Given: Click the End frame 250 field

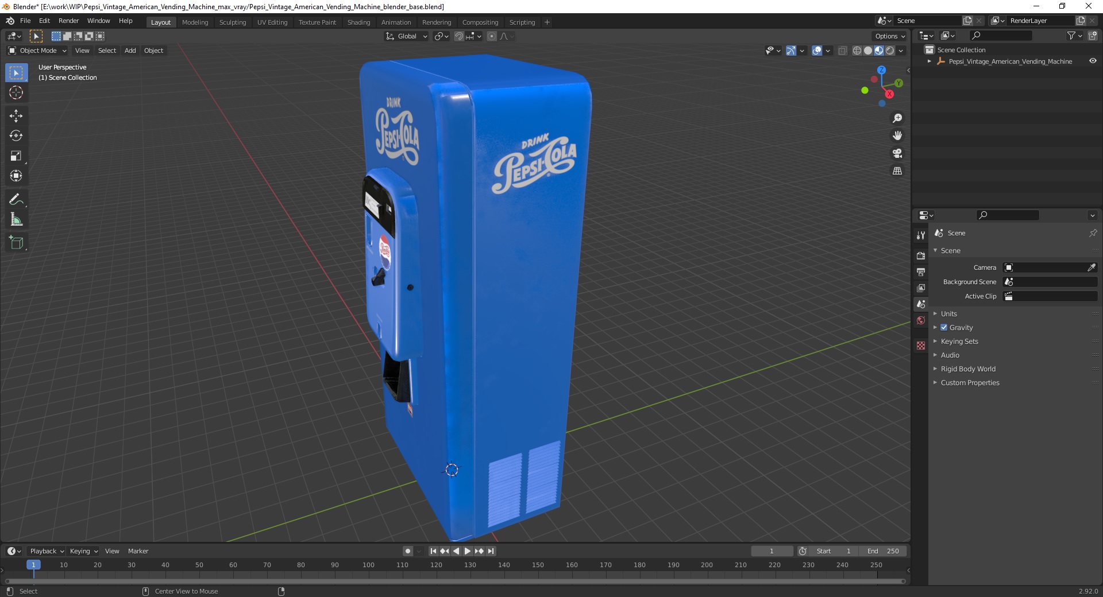Looking at the screenshot, I should 884,551.
